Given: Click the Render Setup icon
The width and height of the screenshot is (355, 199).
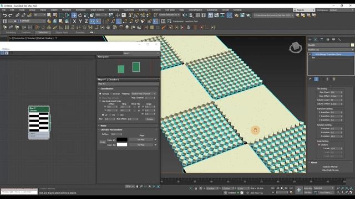Looking at the screenshot, I should [236, 15].
